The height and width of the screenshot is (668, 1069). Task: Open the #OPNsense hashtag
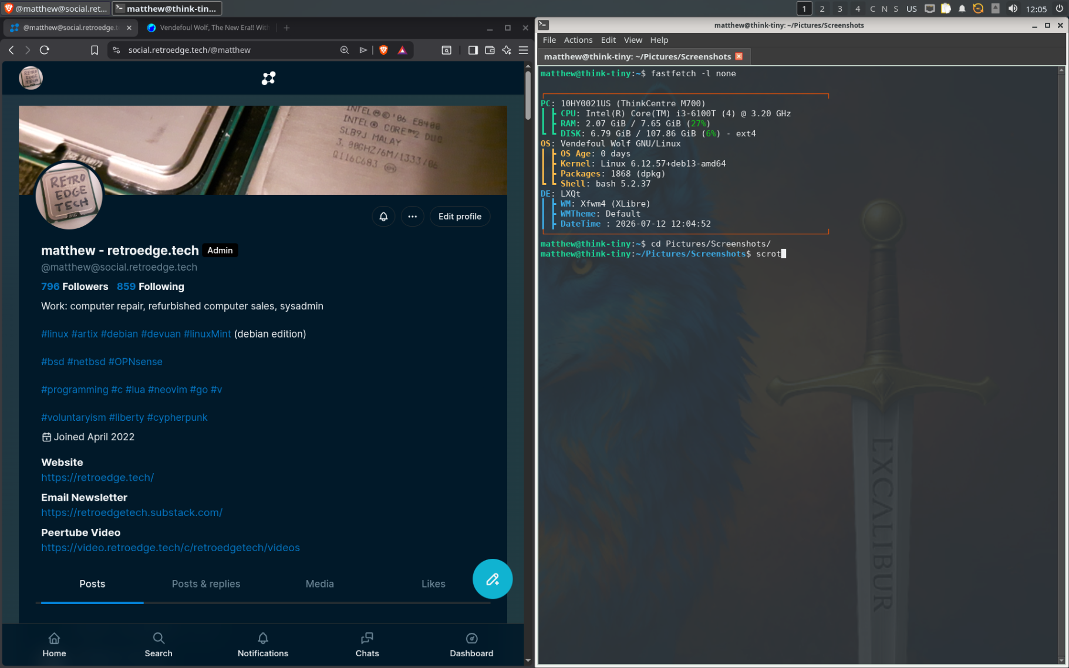135,362
